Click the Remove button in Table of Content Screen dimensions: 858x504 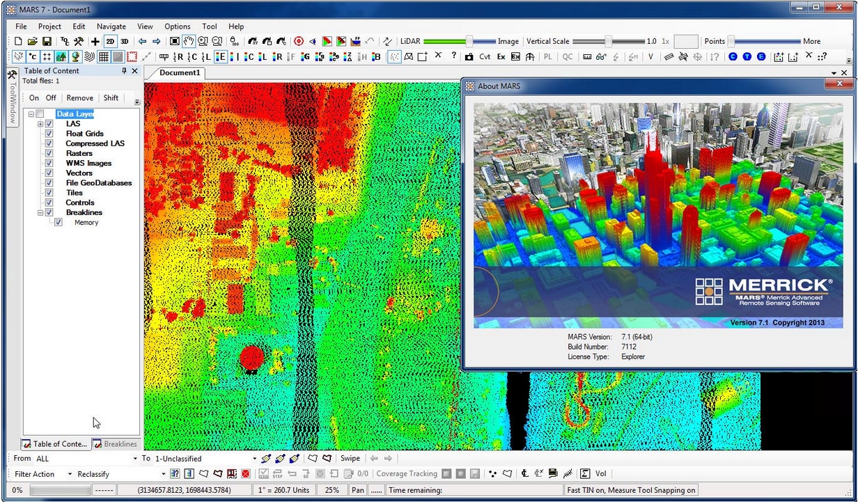coord(80,98)
